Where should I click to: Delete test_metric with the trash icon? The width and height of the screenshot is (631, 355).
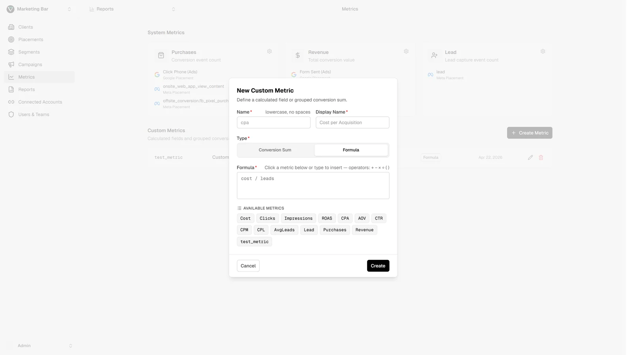coord(541,157)
